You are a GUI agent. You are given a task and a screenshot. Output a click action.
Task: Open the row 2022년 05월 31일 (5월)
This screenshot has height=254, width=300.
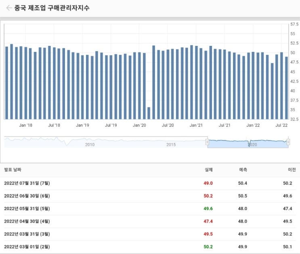pos(150,209)
